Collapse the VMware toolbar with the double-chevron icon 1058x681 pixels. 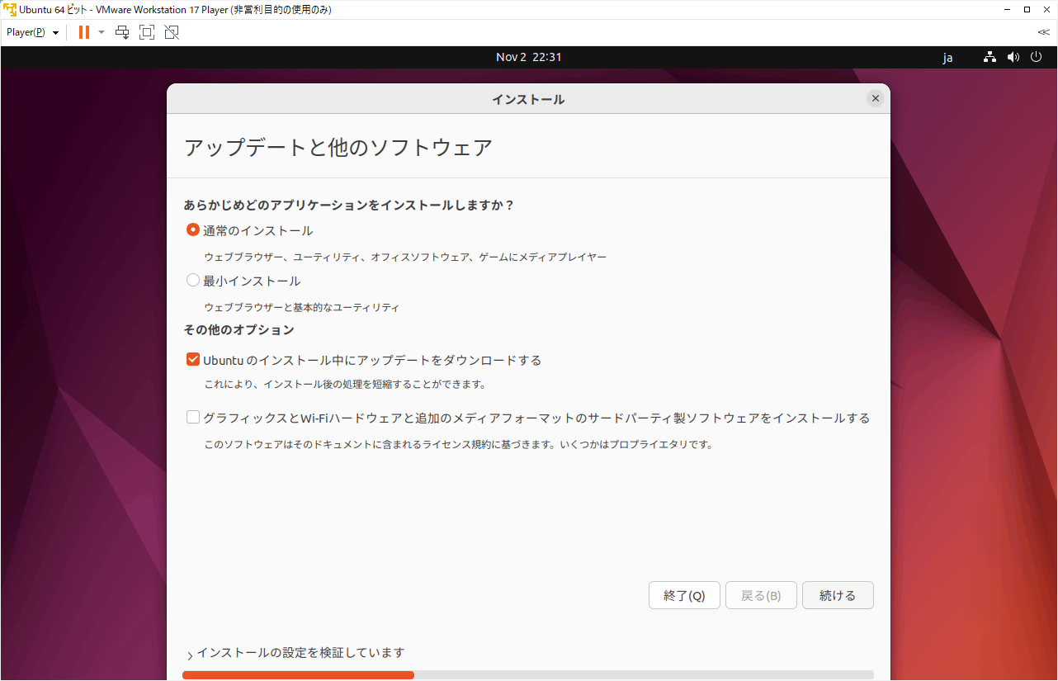click(x=1043, y=32)
